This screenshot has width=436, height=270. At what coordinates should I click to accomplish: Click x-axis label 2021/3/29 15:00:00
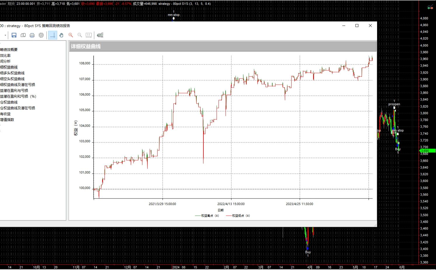point(162,204)
